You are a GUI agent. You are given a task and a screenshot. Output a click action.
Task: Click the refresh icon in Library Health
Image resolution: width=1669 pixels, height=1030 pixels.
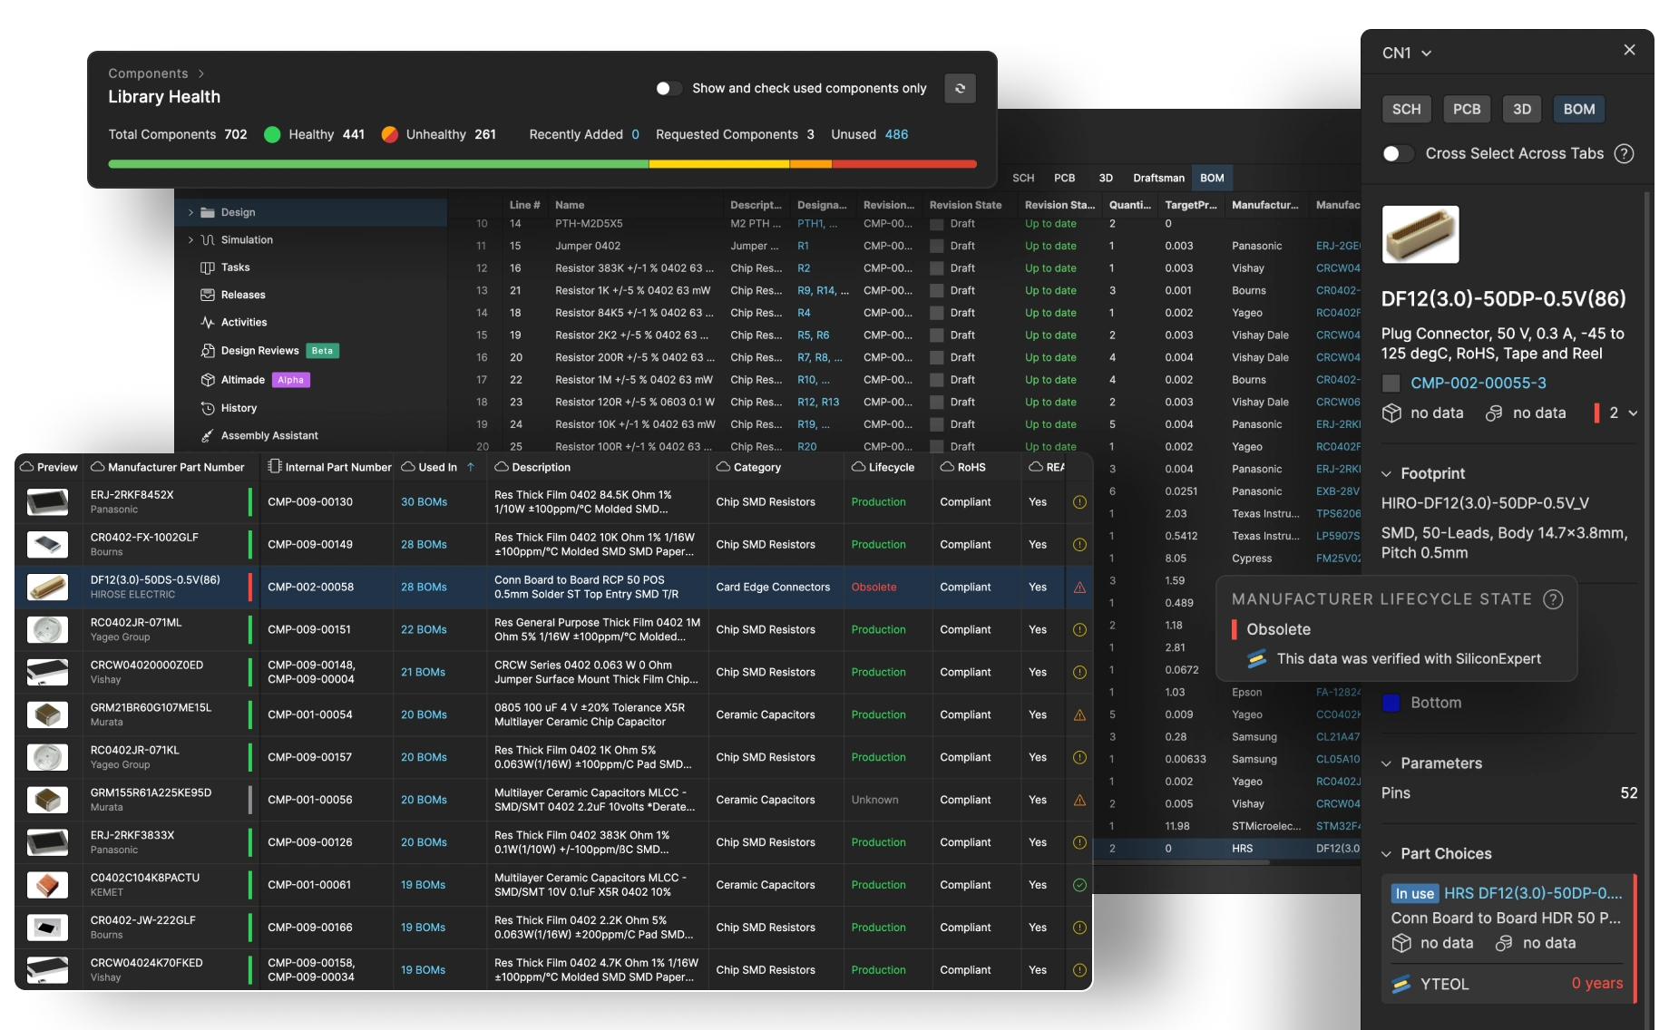click(960, 88)
